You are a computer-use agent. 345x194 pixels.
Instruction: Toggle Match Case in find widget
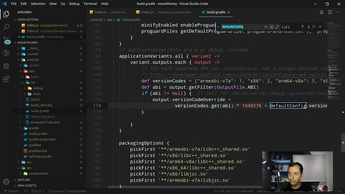(266, 27)
